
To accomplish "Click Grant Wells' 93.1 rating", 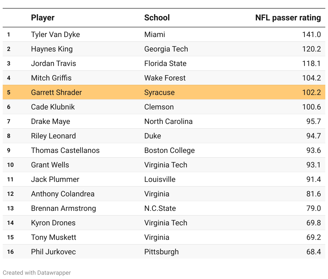I will 313,165.
